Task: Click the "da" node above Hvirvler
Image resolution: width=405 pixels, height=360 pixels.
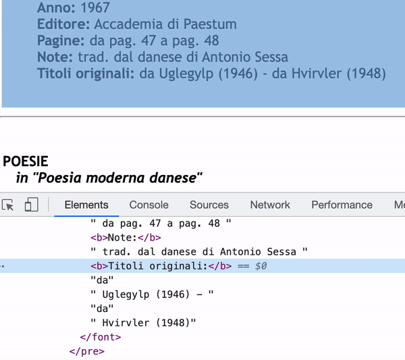Action: (102, 308)
